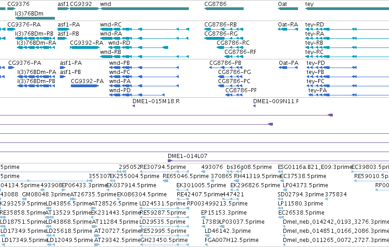This screenshot has width=389, height=247.
Task: Select protein l(3)76BDm-PA
Action: coord(37,72)
